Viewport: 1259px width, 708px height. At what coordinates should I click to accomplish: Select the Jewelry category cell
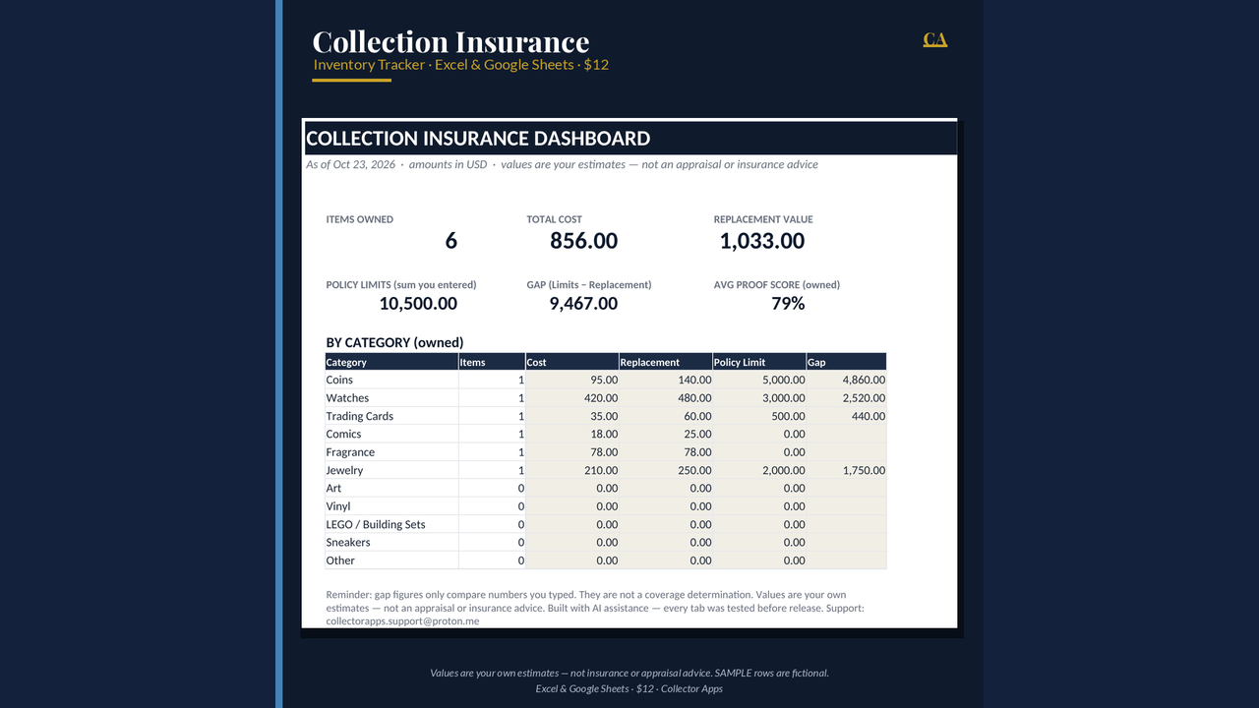pyautogui.click(x=391, y=470)
